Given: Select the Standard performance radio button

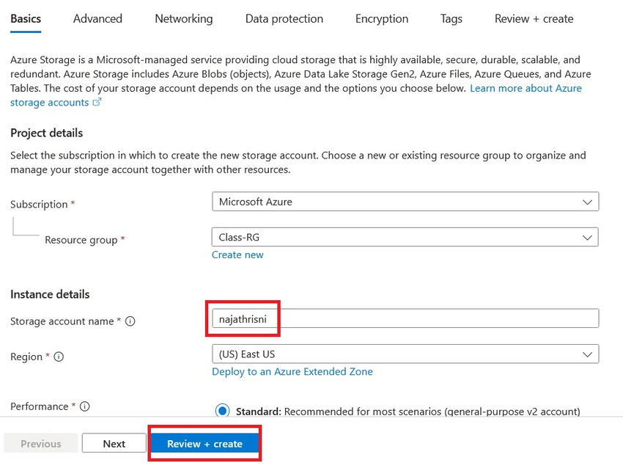Looking at the screenshot, I should pos(223,411).
